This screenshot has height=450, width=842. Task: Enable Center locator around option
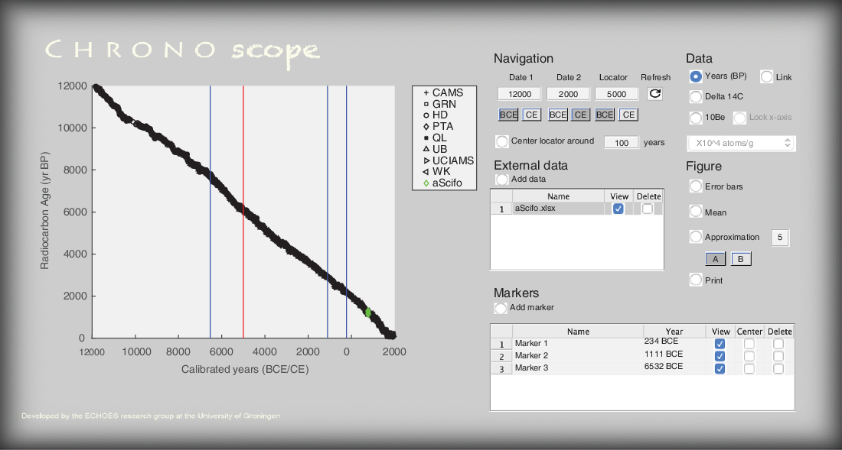pos(502,141)
